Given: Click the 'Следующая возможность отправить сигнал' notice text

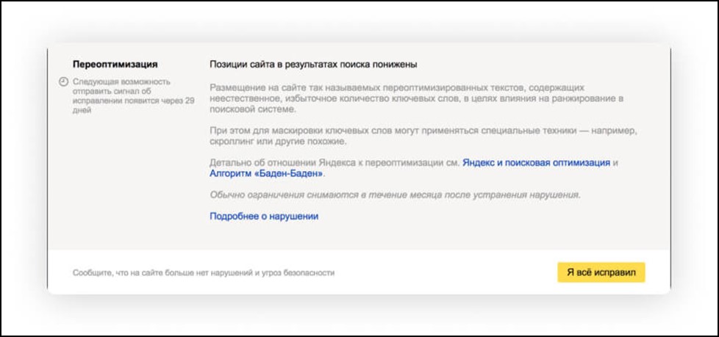Looking at the screenshot, I should [x=134, y=96].
